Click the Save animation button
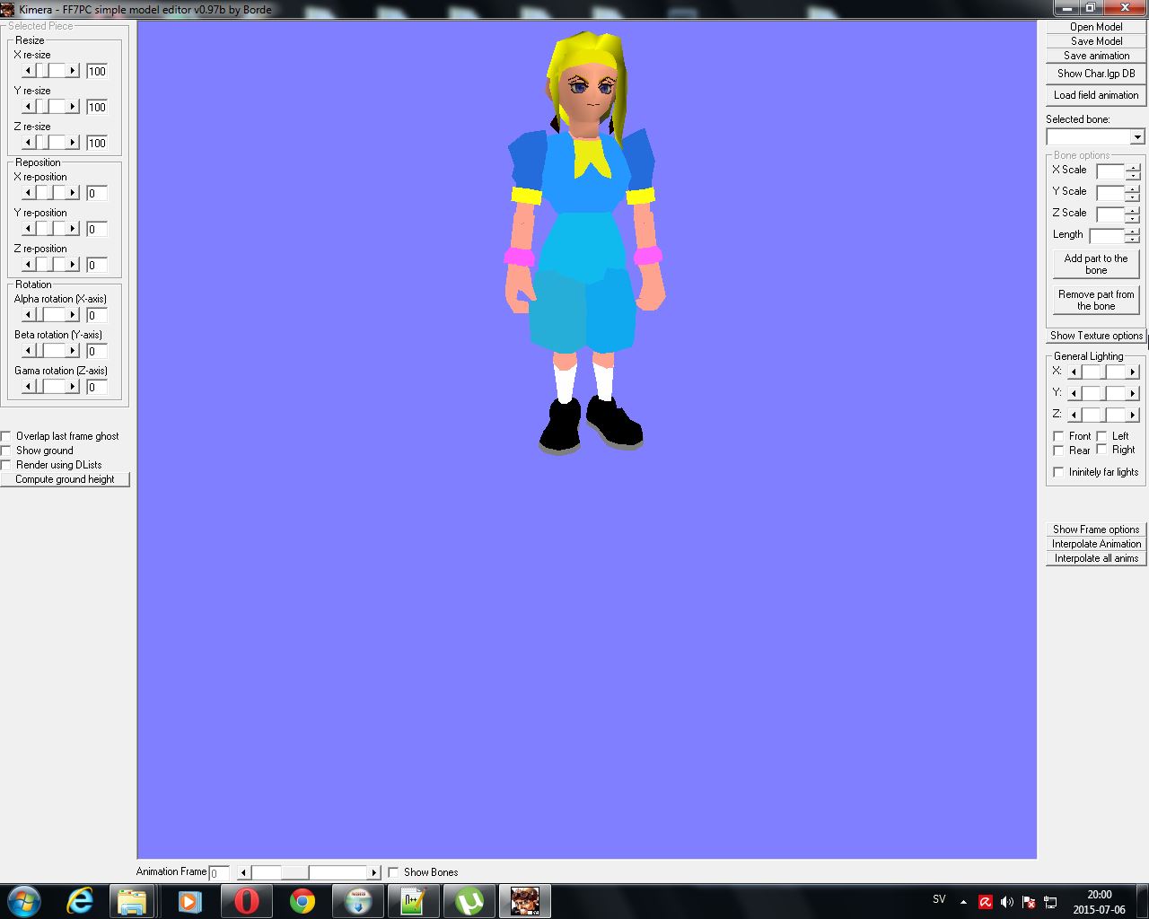This screenshot has height=919, width=1149. (x=1096, y=56)
